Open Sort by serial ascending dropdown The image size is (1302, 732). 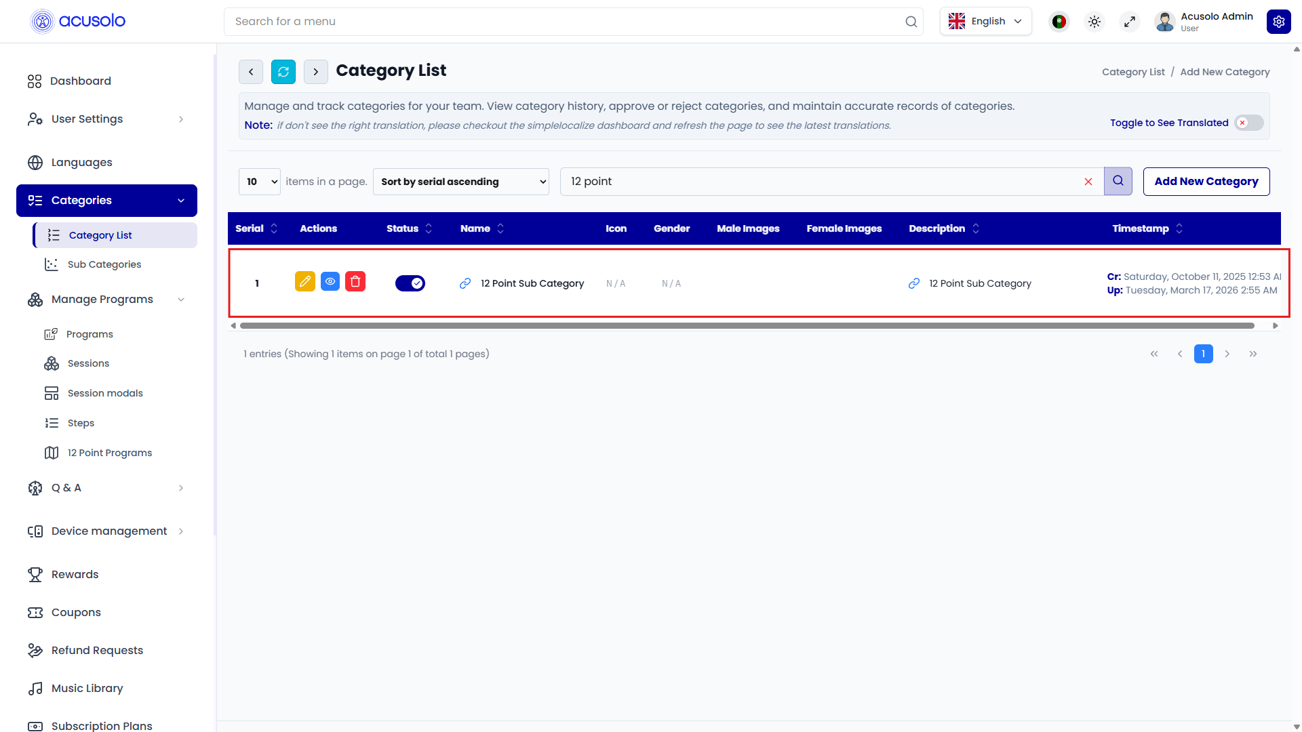[461, 182]
